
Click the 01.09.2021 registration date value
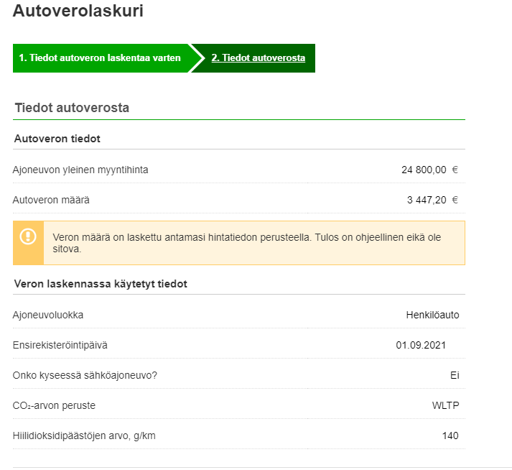[x=421, y=345]
